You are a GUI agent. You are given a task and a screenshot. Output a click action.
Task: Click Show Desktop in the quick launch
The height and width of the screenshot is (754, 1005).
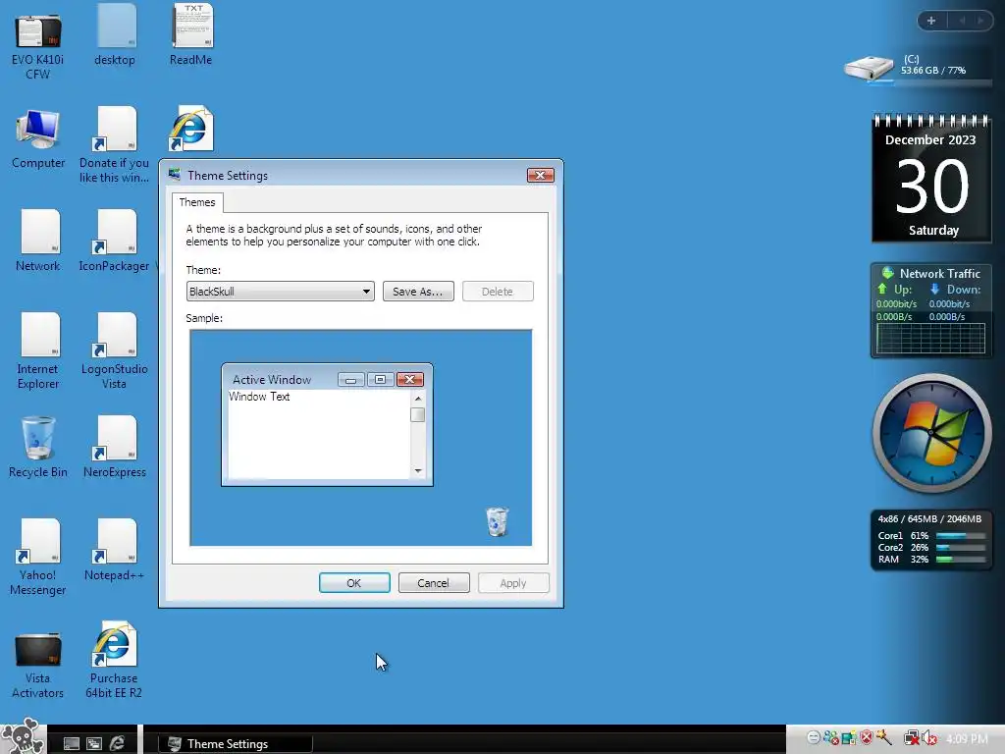pyautogui.click(x=71, y=744)
